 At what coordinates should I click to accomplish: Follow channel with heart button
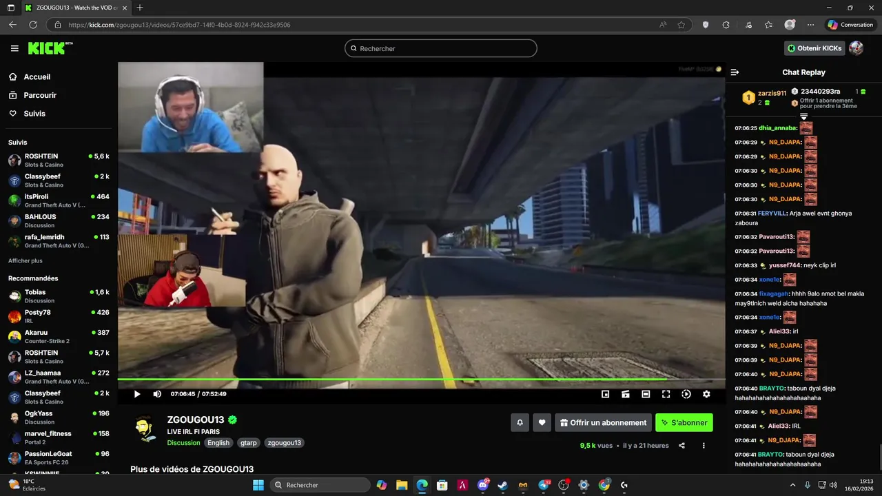pos(542,422)
